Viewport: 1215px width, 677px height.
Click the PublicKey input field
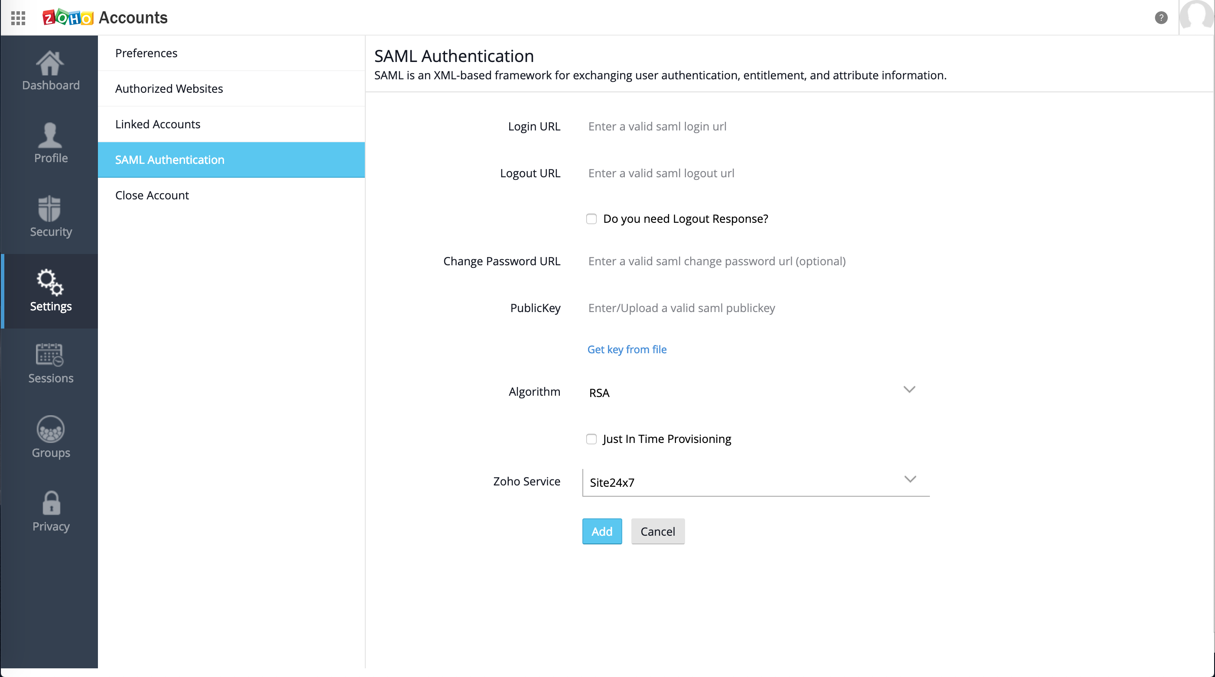(x=755, y=308)
